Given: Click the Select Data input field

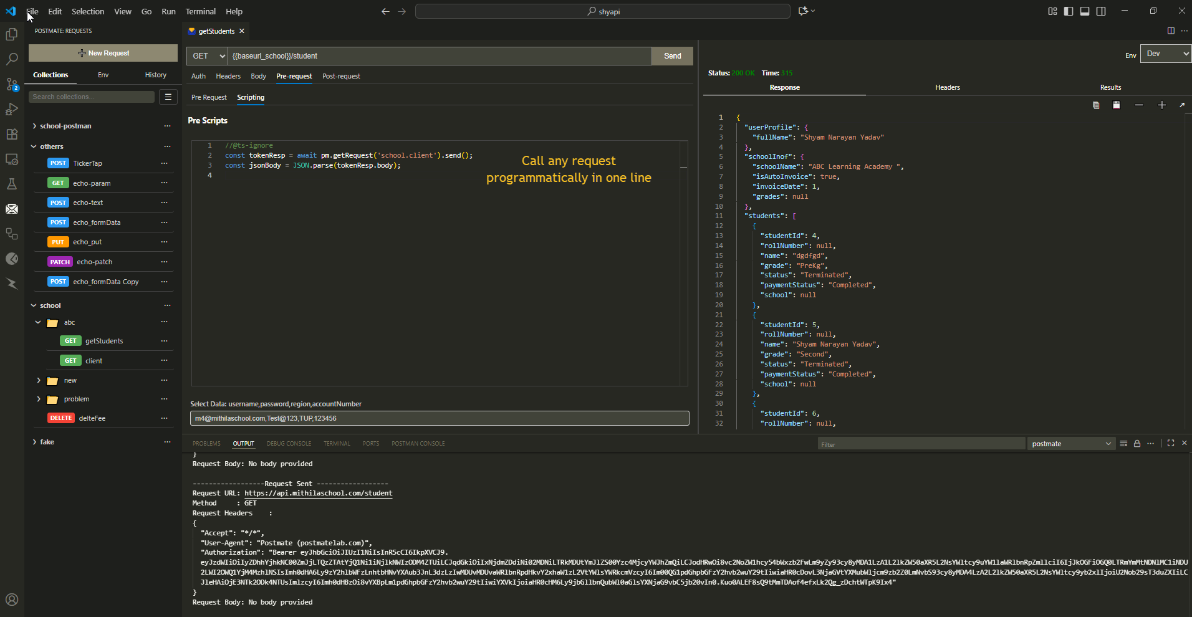Looking at the screenshot, I should [x=440, y=418].
